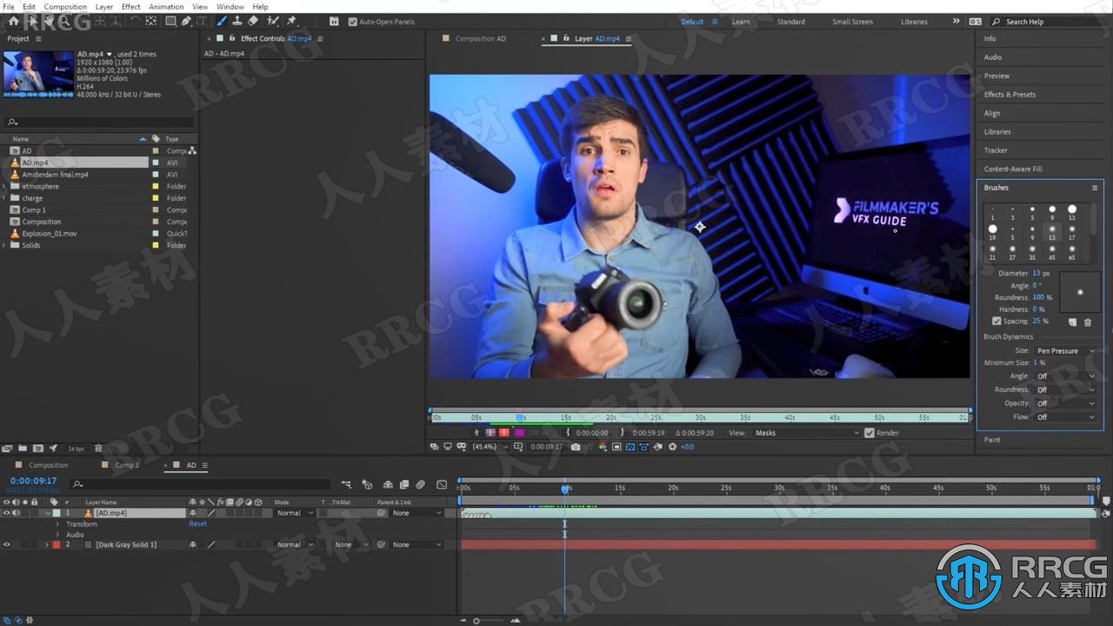Select the Eraser tool
This screenshot has width=1113, height=626.
tap(253, 21)
